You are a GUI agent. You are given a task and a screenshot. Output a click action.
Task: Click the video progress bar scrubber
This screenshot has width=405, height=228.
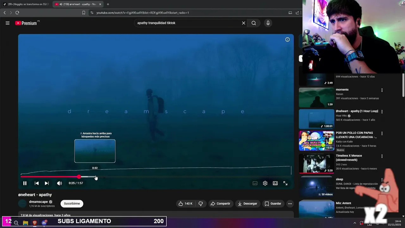coord(79,177)
